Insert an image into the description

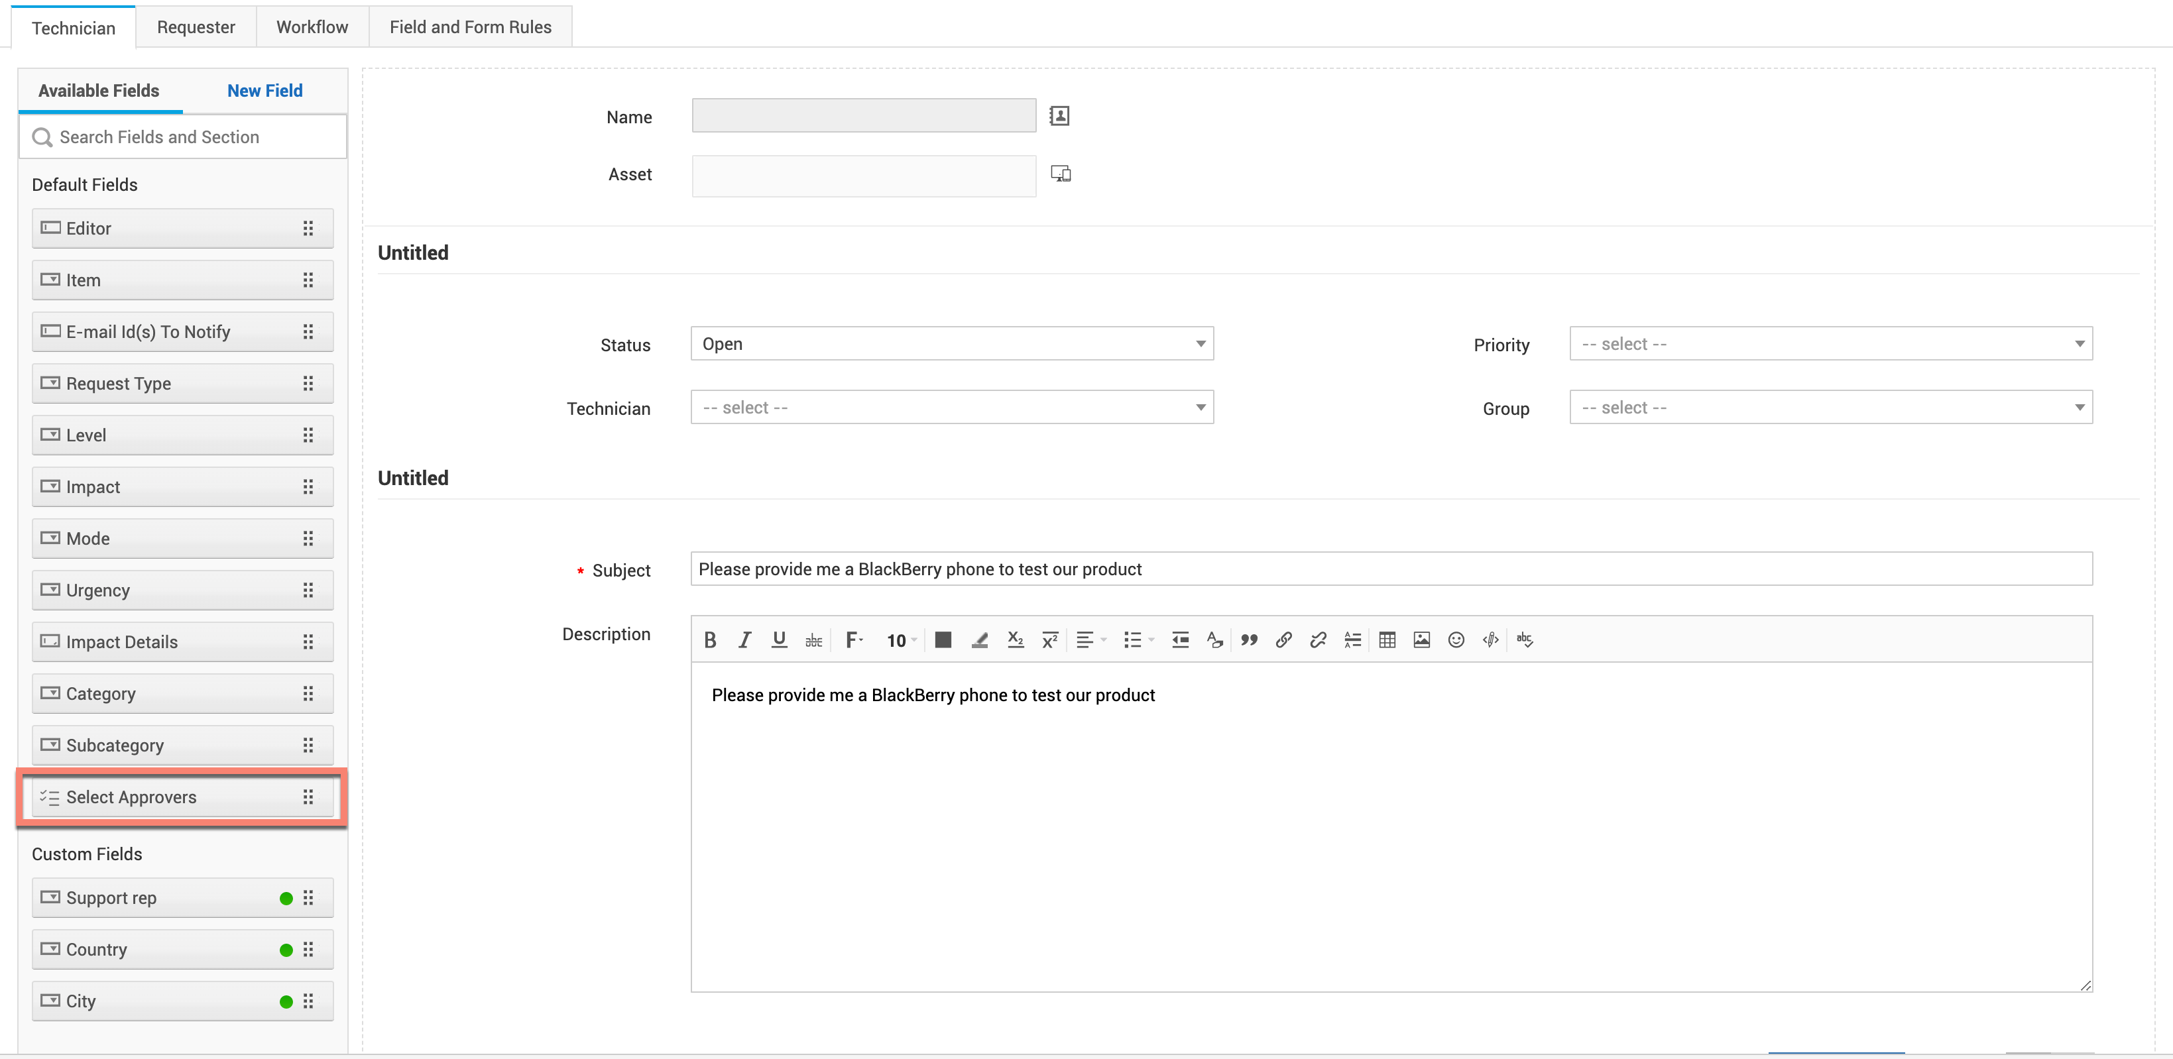[1421, 640]
